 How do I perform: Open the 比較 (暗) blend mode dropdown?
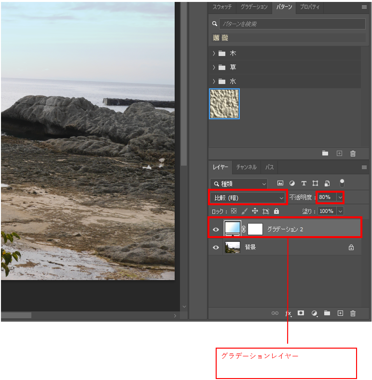click(x=248, y=197)
